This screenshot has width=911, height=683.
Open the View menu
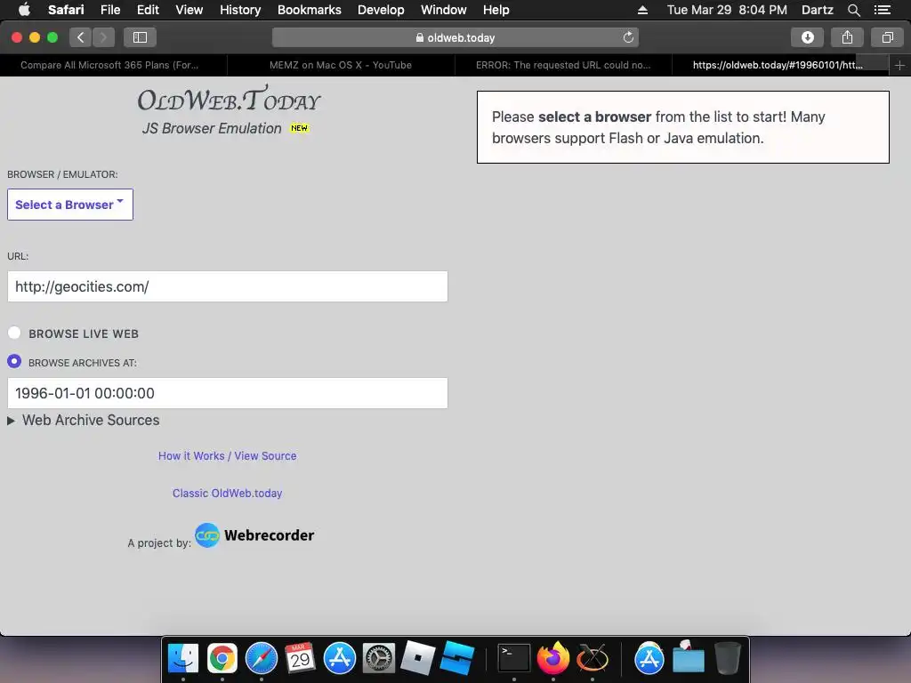click(189, 10)
